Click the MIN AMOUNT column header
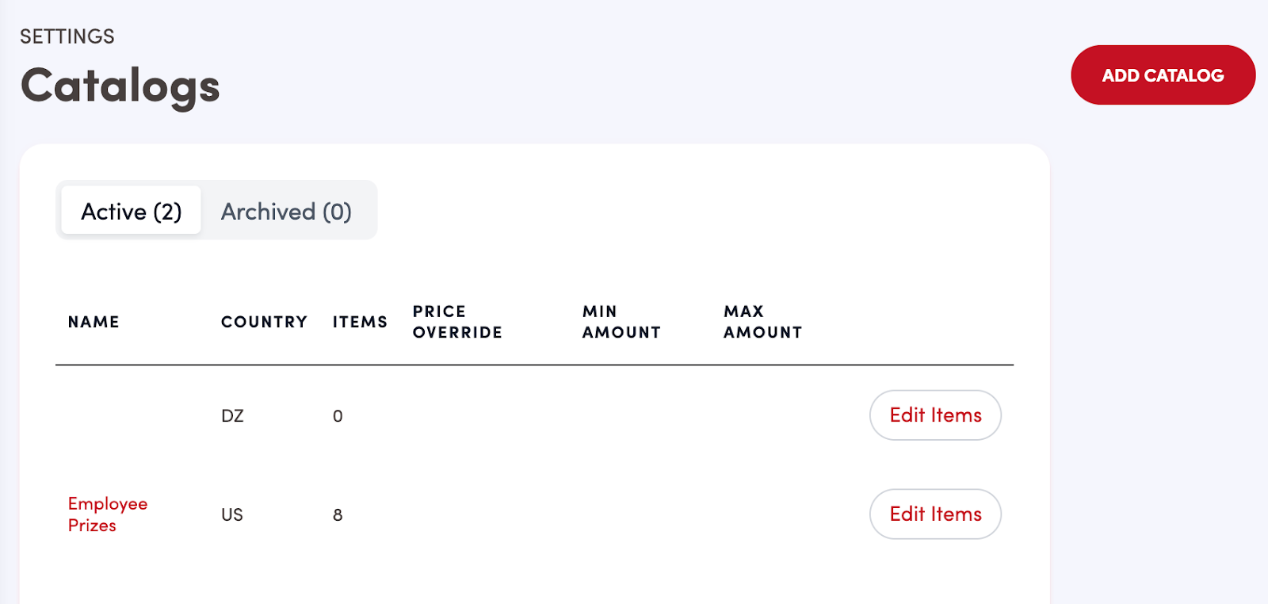1268x604 pixels. tap(621, 322)
